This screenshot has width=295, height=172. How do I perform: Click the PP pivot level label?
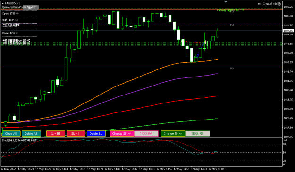pyautogui.click(x=232, y=69)
